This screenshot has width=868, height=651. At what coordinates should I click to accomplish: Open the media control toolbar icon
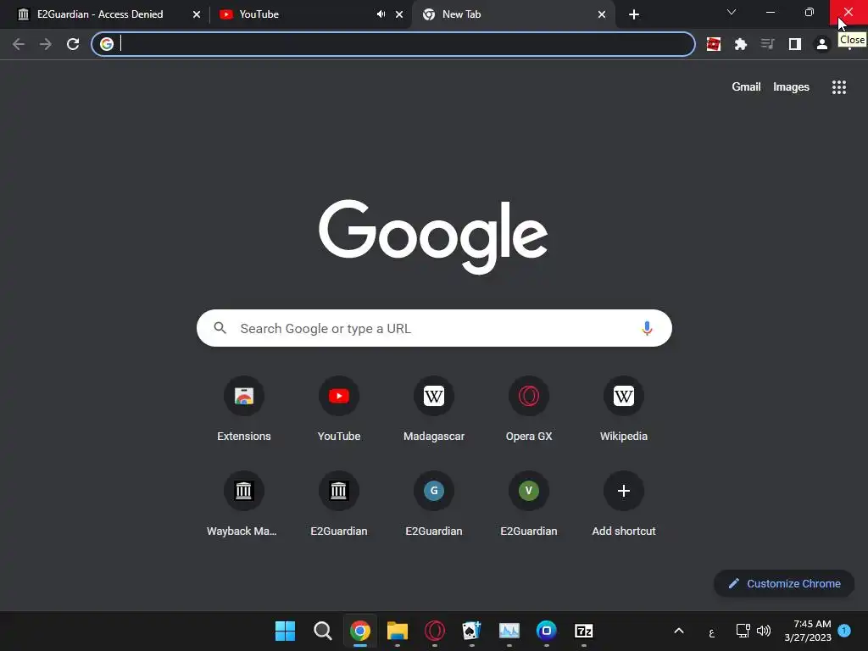pos(767,44)
